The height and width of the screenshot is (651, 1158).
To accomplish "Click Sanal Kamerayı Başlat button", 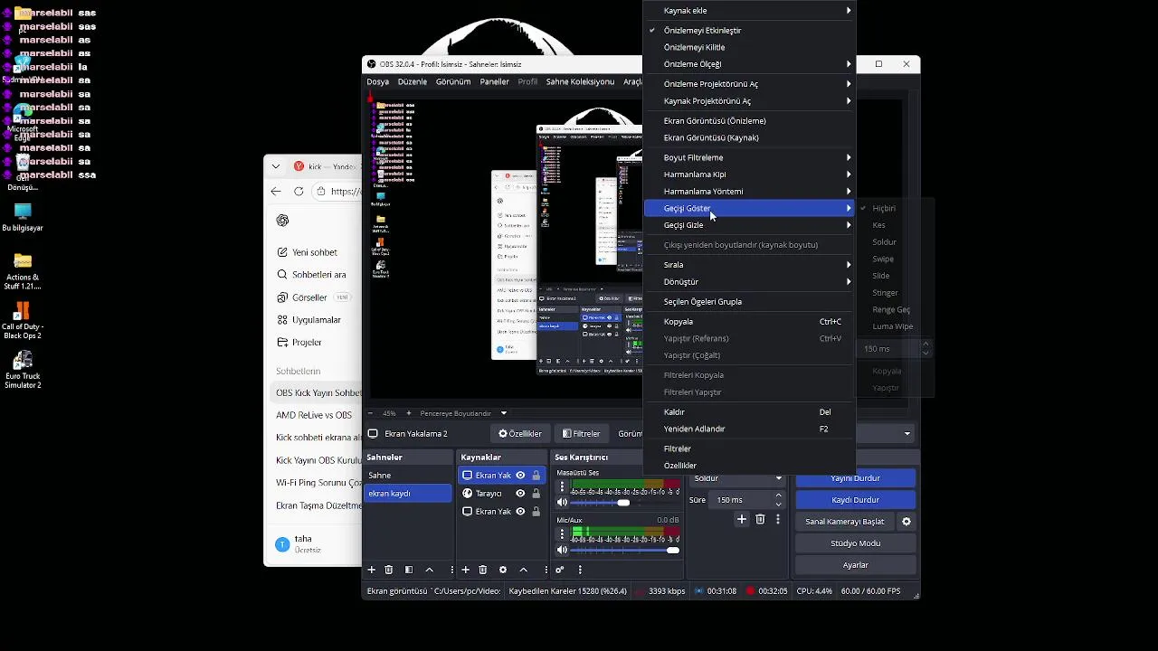I will [x=845, y=522].
